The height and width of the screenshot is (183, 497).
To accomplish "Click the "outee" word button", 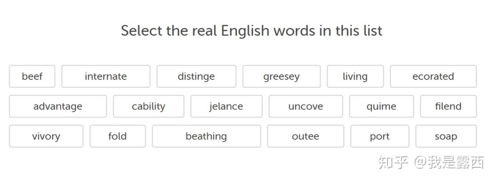I will pyautogui.click(x=306, y=136).
